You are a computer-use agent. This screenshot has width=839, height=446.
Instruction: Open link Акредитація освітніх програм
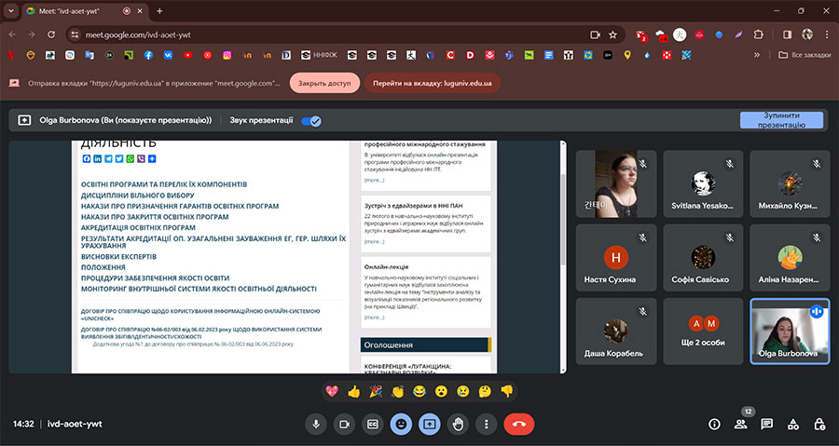(138, 227)
